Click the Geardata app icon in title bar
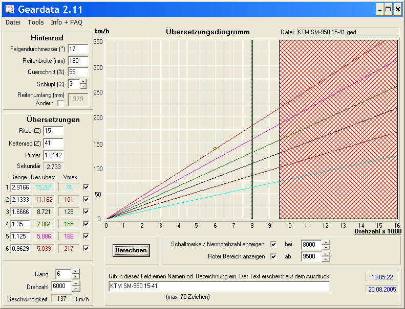 (9, 9)
